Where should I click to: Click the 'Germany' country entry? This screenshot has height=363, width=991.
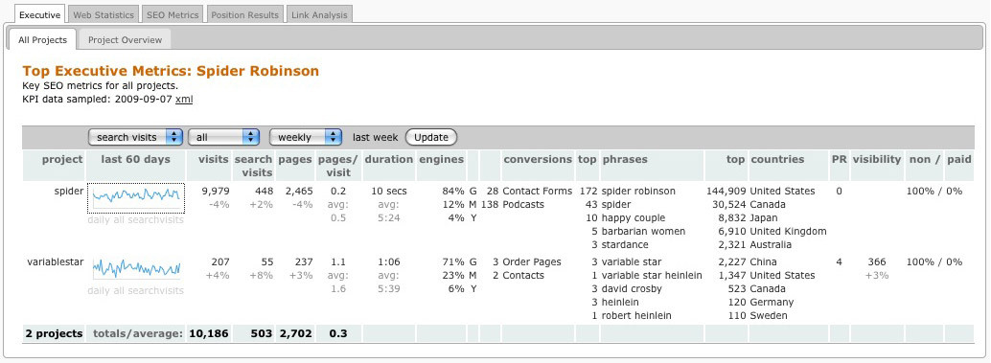772,302
